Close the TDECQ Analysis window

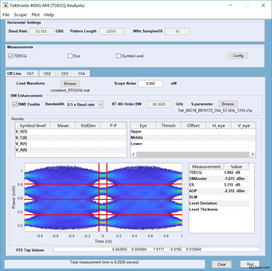point(263,5)
